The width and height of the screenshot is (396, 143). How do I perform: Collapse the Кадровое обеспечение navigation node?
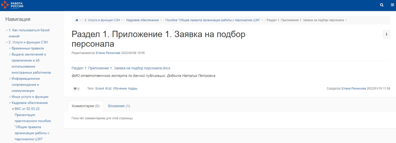coord(10,103)
